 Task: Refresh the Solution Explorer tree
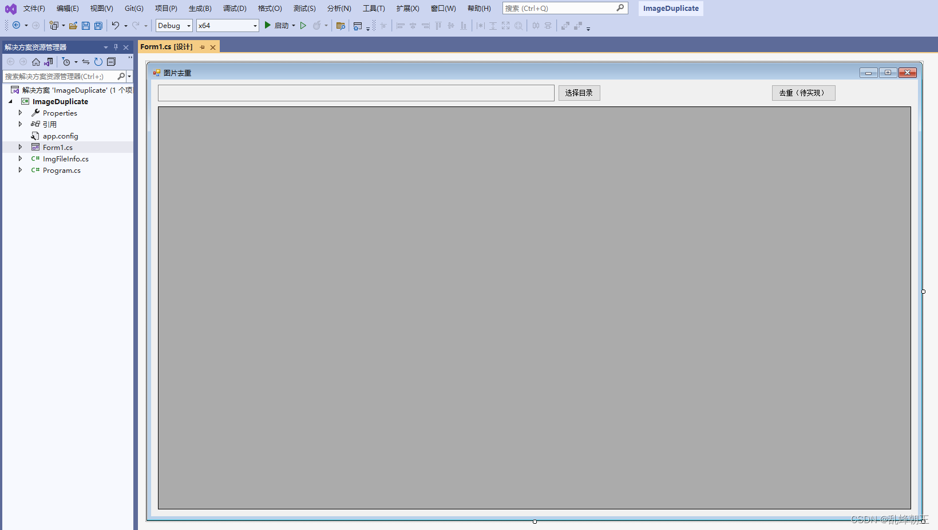(x=98, y=62)
